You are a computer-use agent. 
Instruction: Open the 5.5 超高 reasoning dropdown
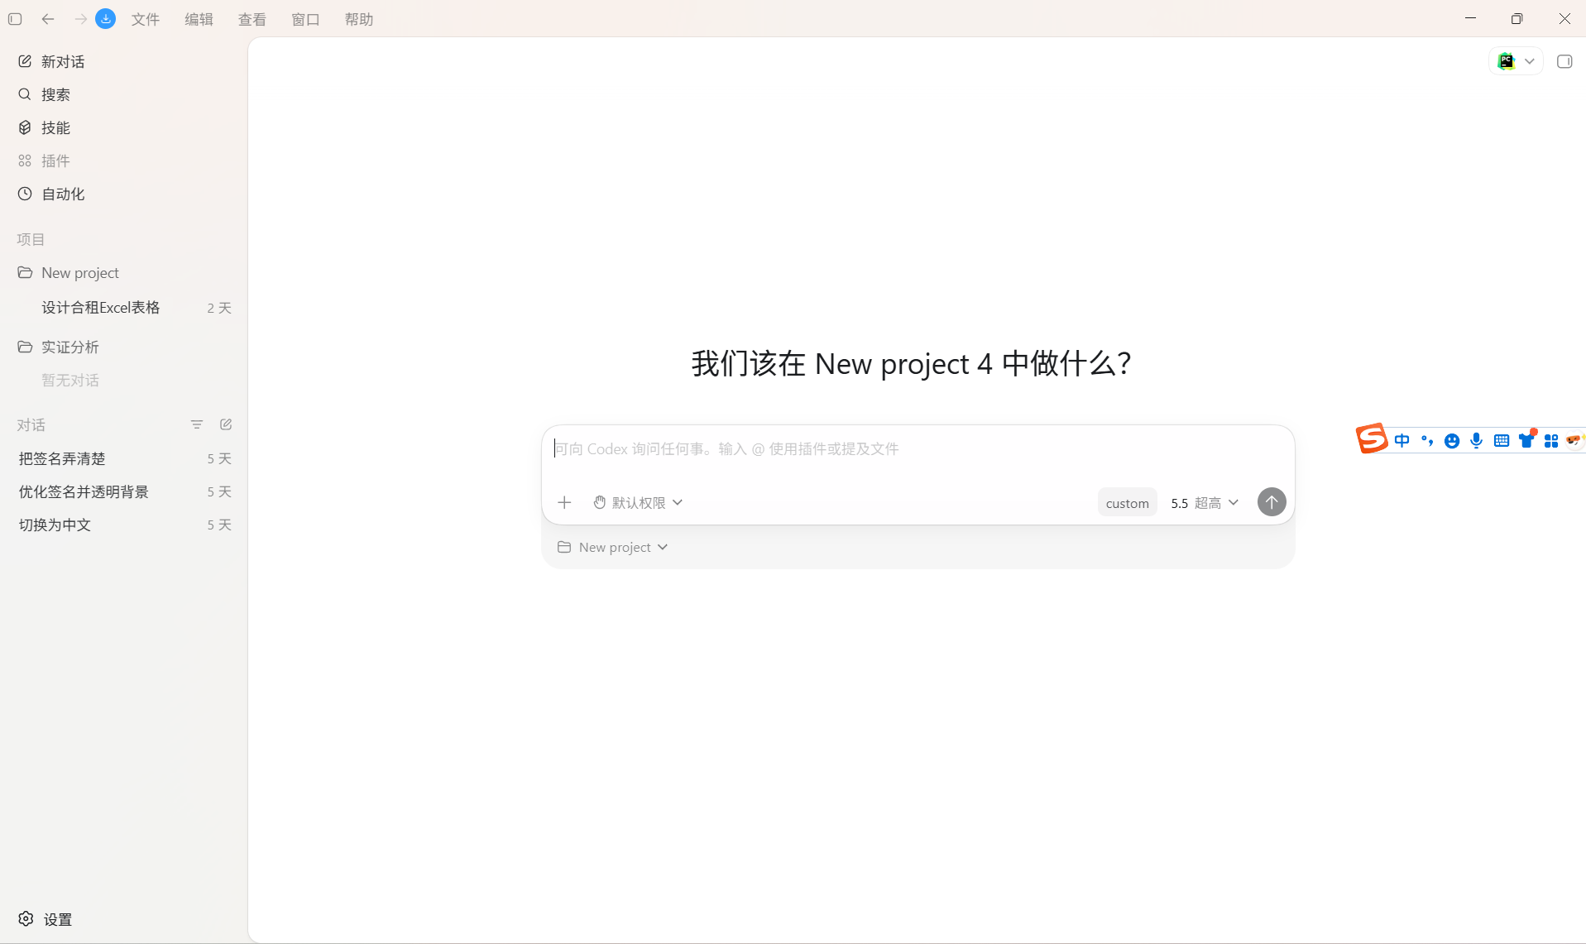[x=1205, y=502]
